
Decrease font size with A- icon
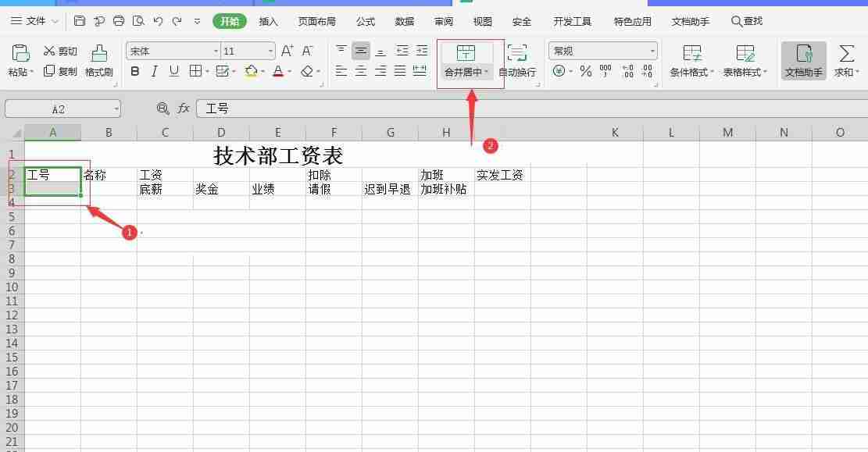(307, 51)
